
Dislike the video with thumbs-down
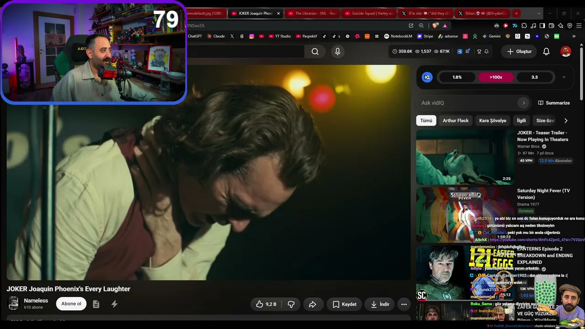[291, 304]
